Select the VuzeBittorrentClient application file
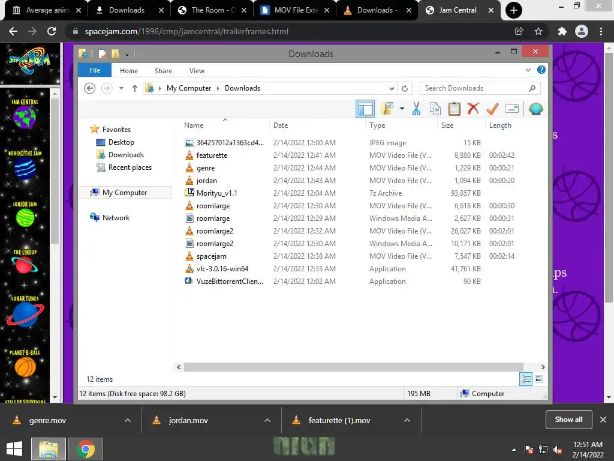The width and height of the screenshot is (614, 461). pyautogui.click(x=230, y=281)
